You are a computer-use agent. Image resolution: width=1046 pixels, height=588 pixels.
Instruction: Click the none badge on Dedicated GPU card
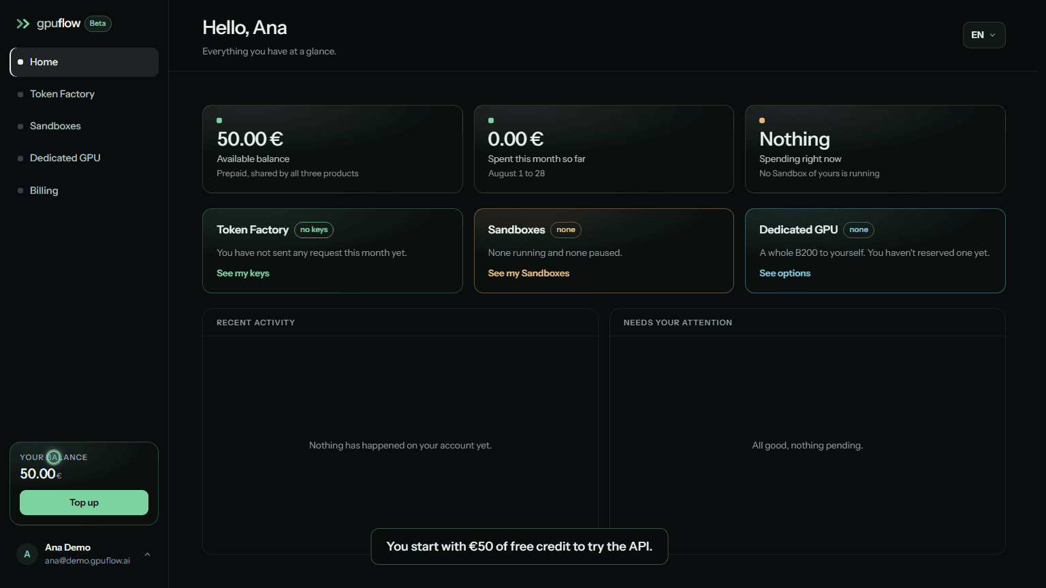(x=859, y=230)
